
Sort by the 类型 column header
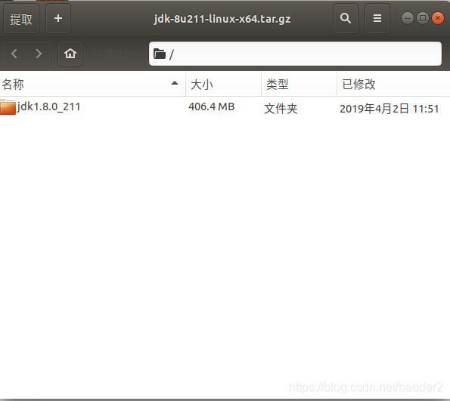299,84
